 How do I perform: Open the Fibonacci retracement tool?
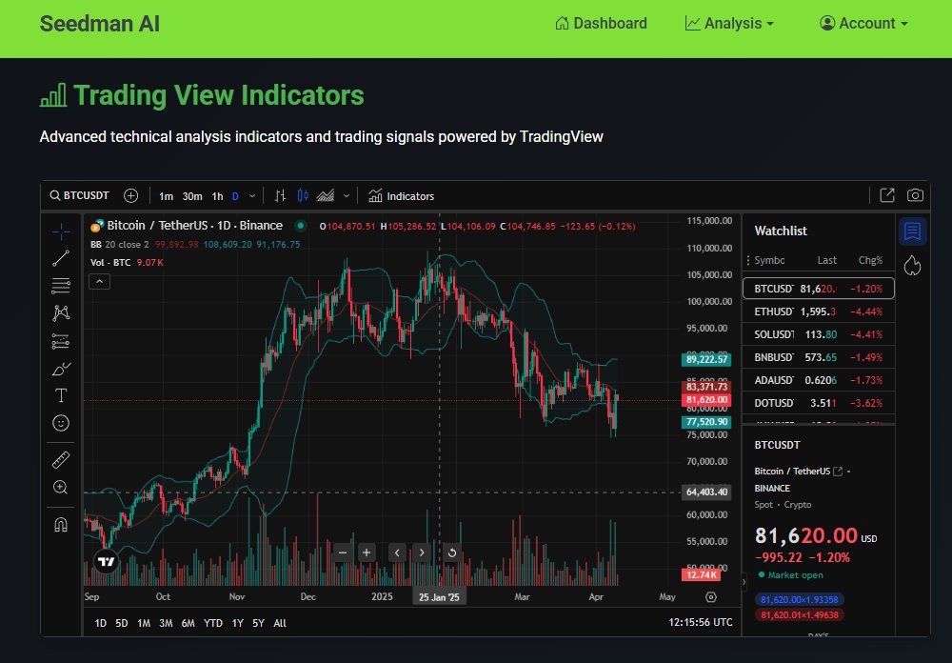[61, 286]
